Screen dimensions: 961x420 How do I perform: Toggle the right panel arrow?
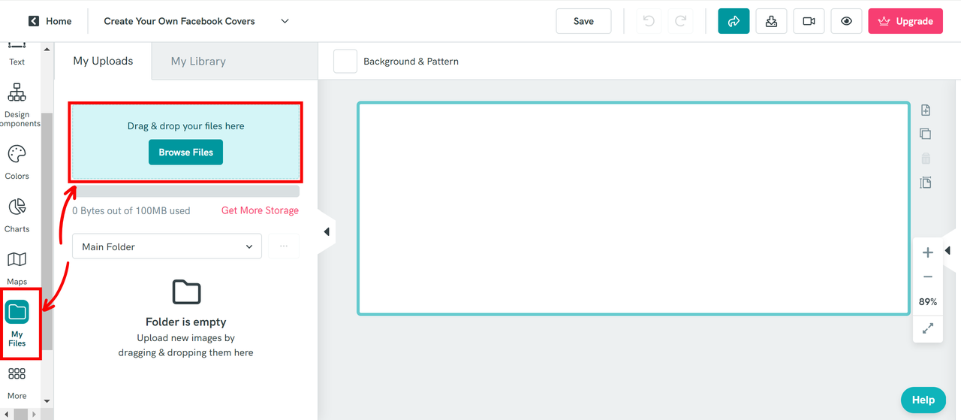point(947,250)
